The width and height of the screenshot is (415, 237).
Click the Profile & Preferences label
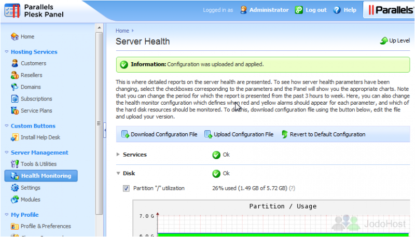pos(46,227)
